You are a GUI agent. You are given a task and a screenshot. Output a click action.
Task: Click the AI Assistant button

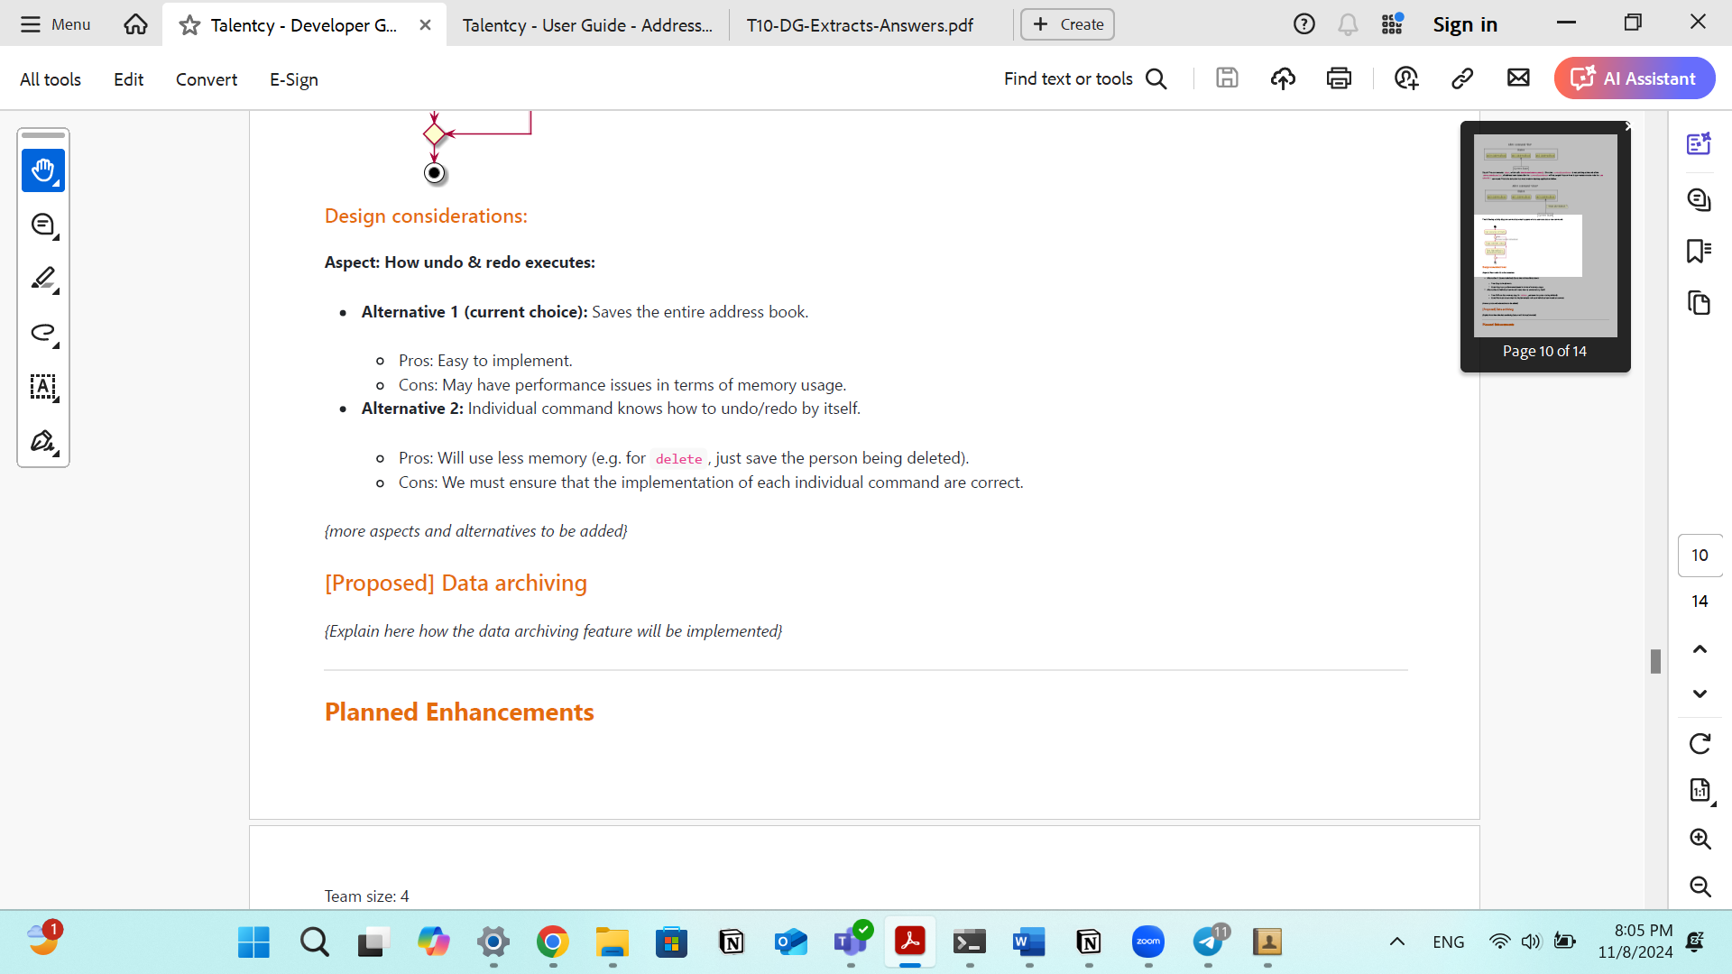tap(1634, 78)
